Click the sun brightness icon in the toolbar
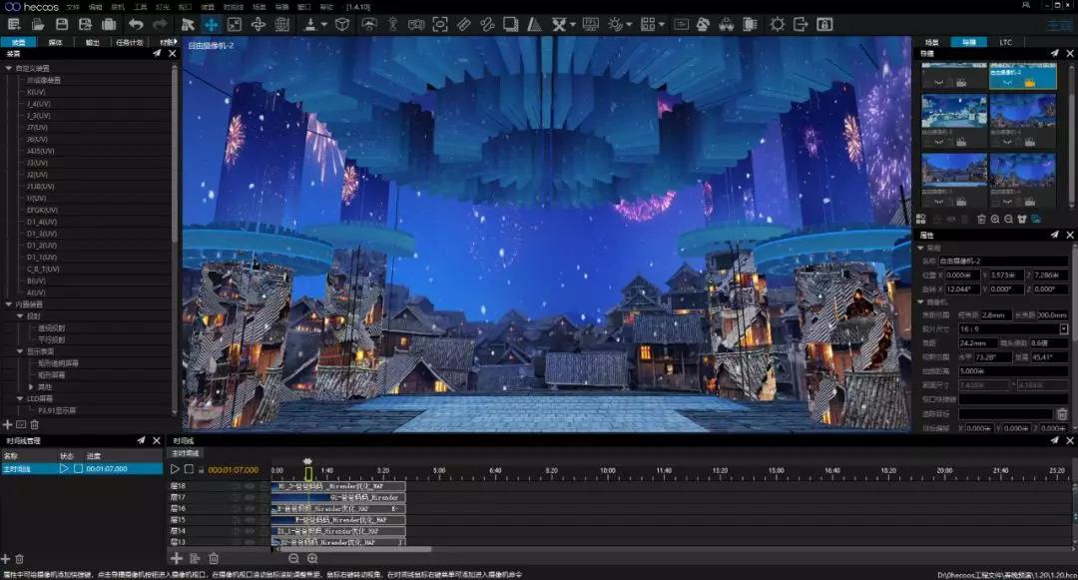 click(x=777, y=25)
